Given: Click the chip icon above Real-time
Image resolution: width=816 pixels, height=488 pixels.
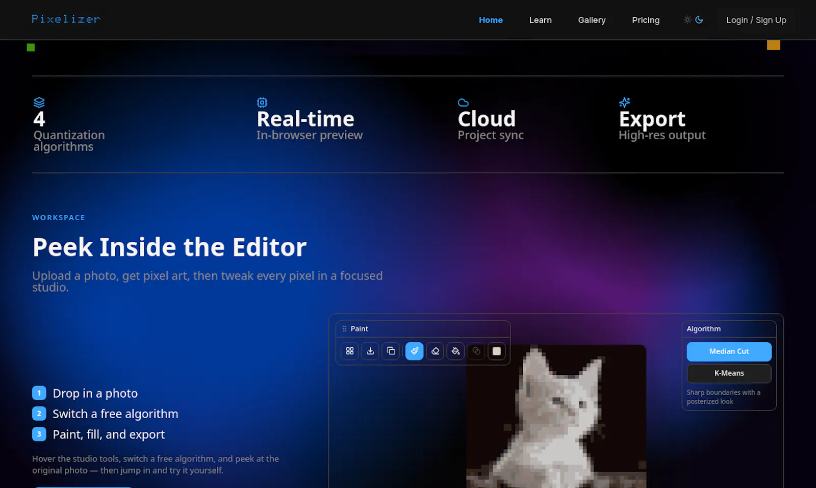Looking at the screenshot, I should (262, 102).
